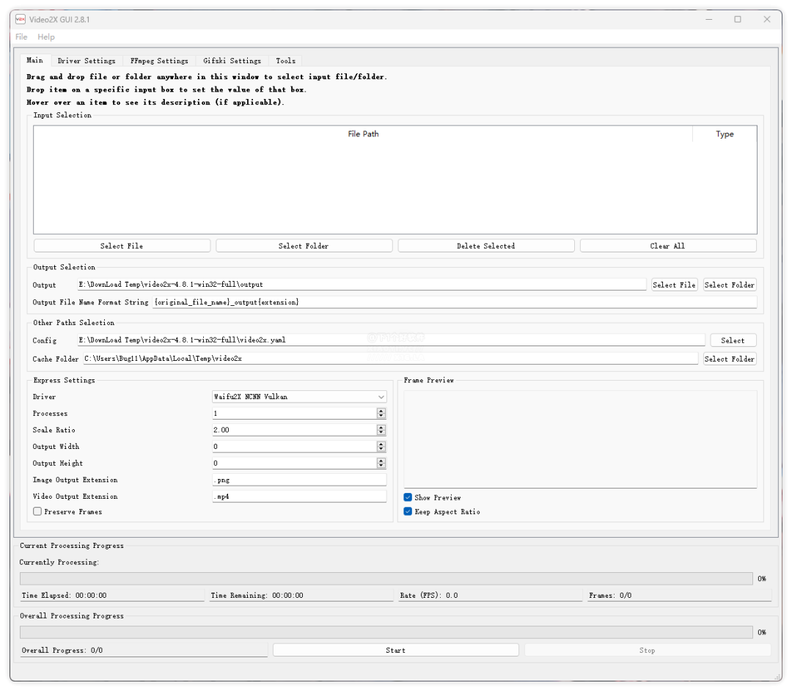
Task: Disable Keep Aspect Ratio checkbox
Action: 408,511
